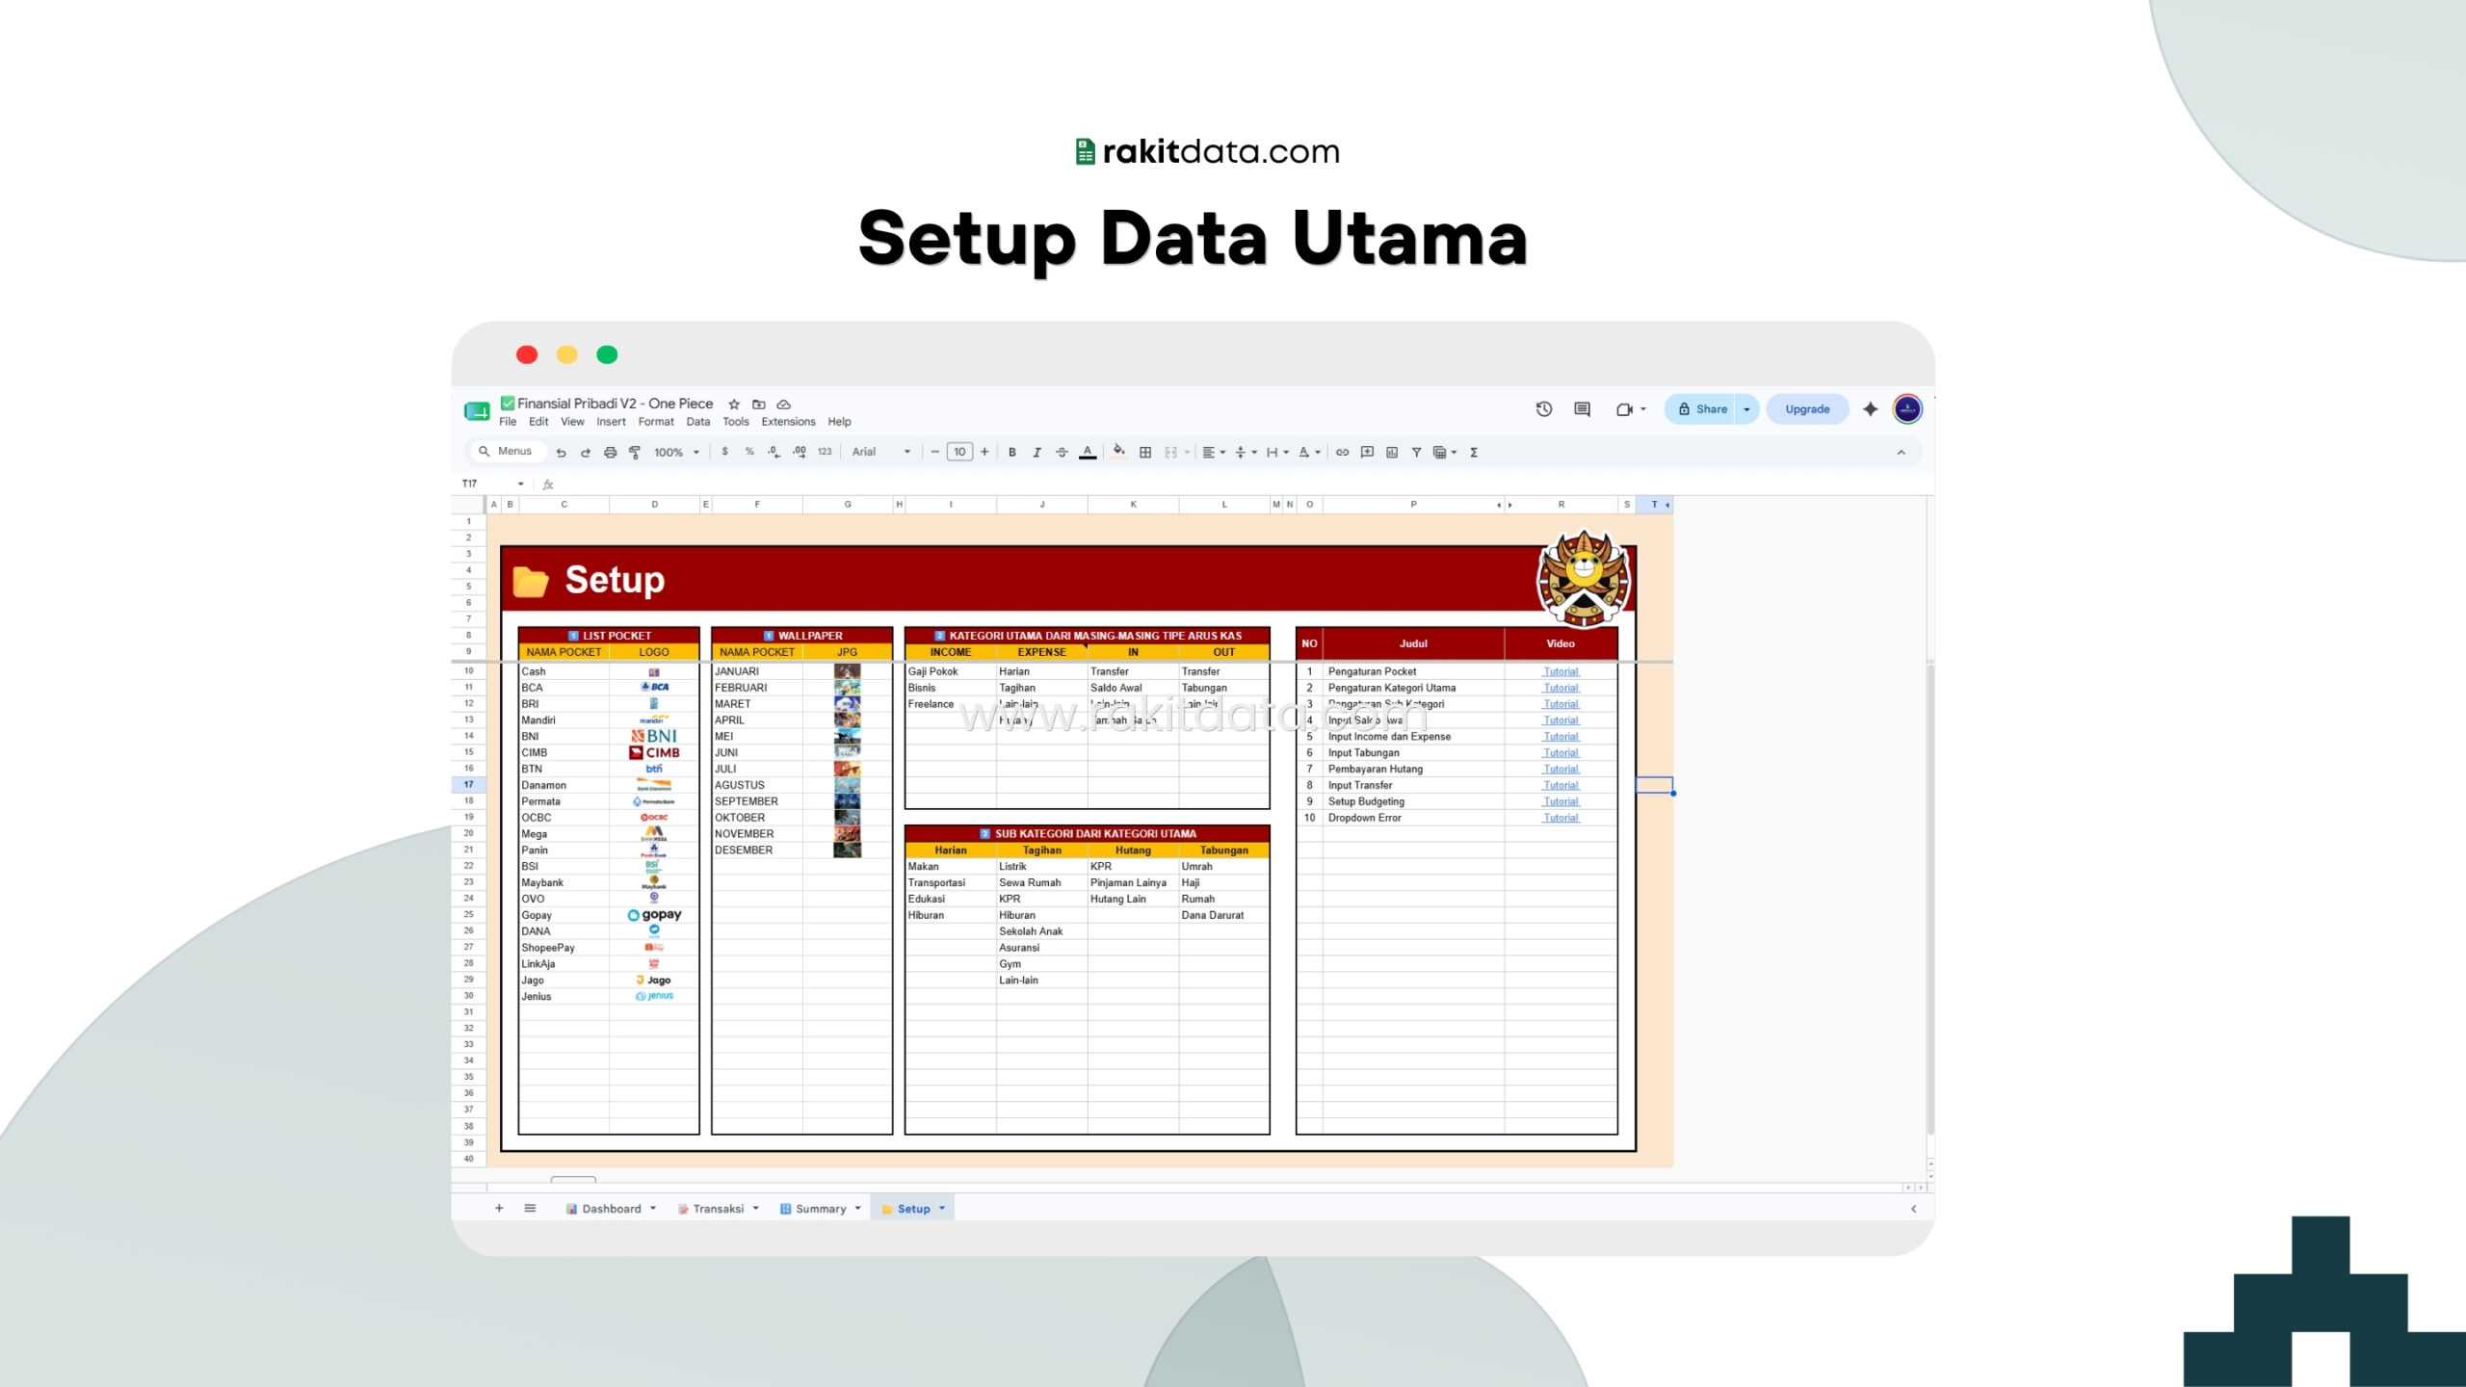2466x1387 pixels.
Task: Insert a chart from the toolbar
Action: 1392,453
